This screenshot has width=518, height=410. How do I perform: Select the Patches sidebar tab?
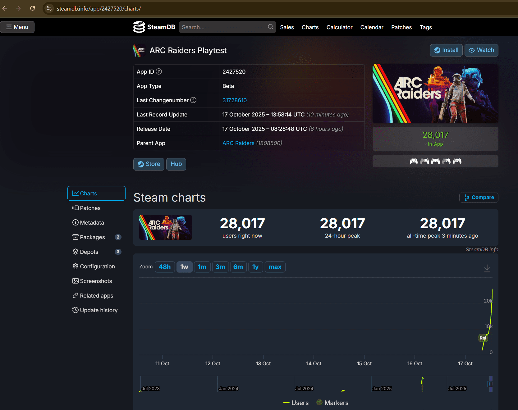pyautogui.click(x=96, y=208)
